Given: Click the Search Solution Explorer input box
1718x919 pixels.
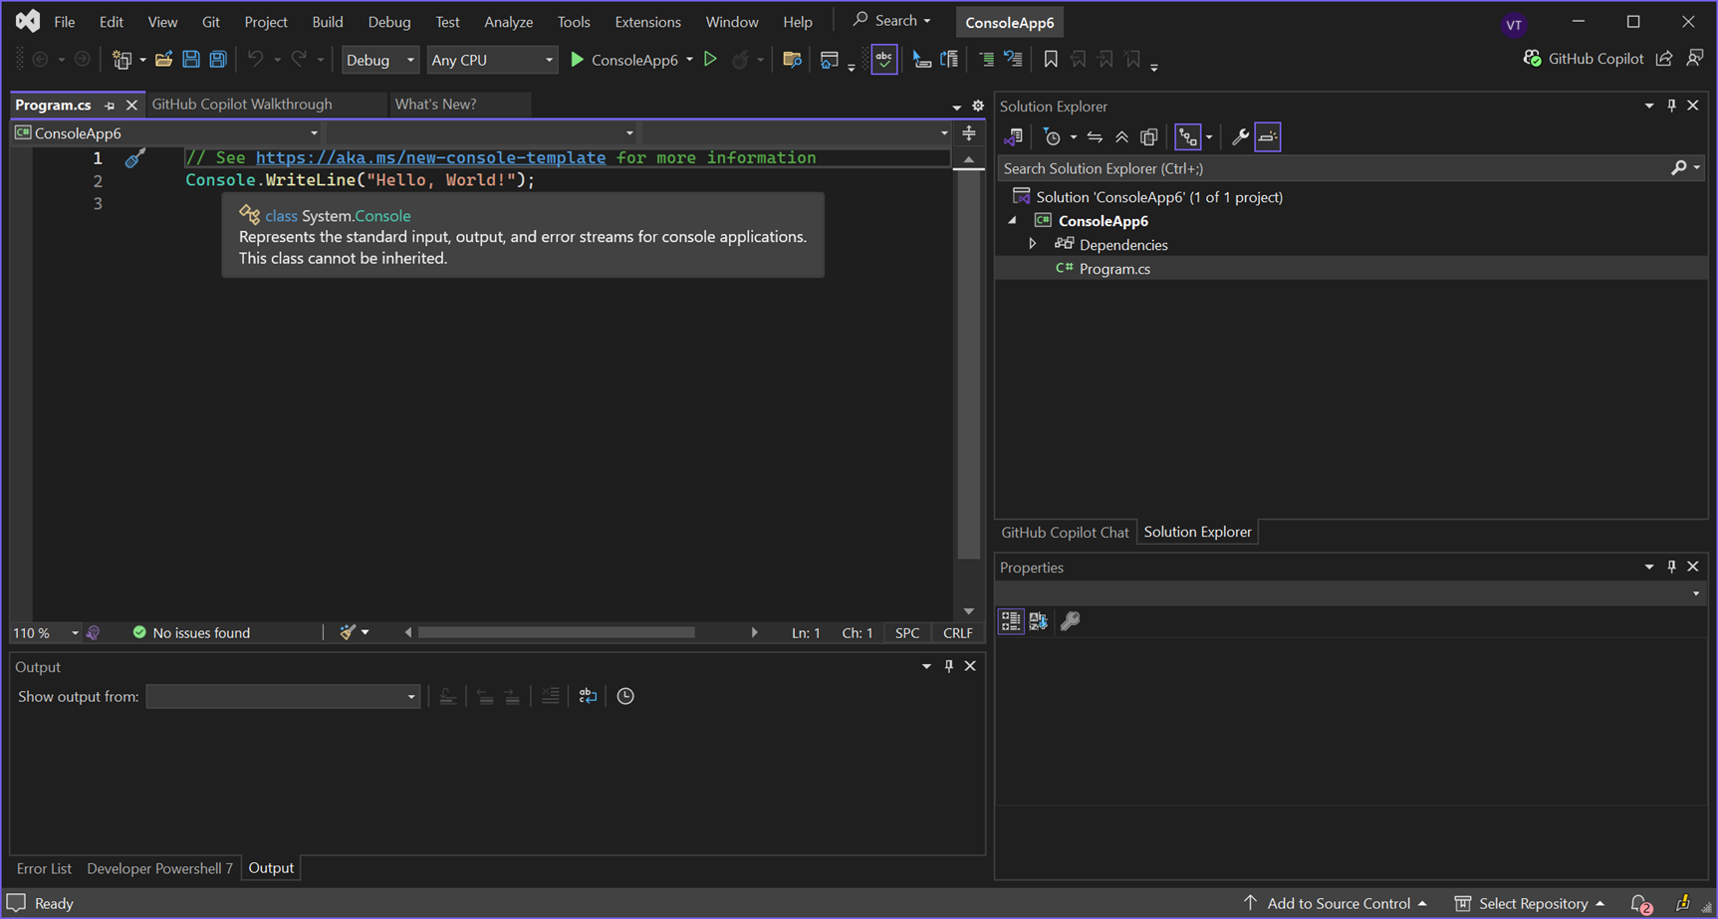Looking at the screenshot, I should coord(1295,167).
